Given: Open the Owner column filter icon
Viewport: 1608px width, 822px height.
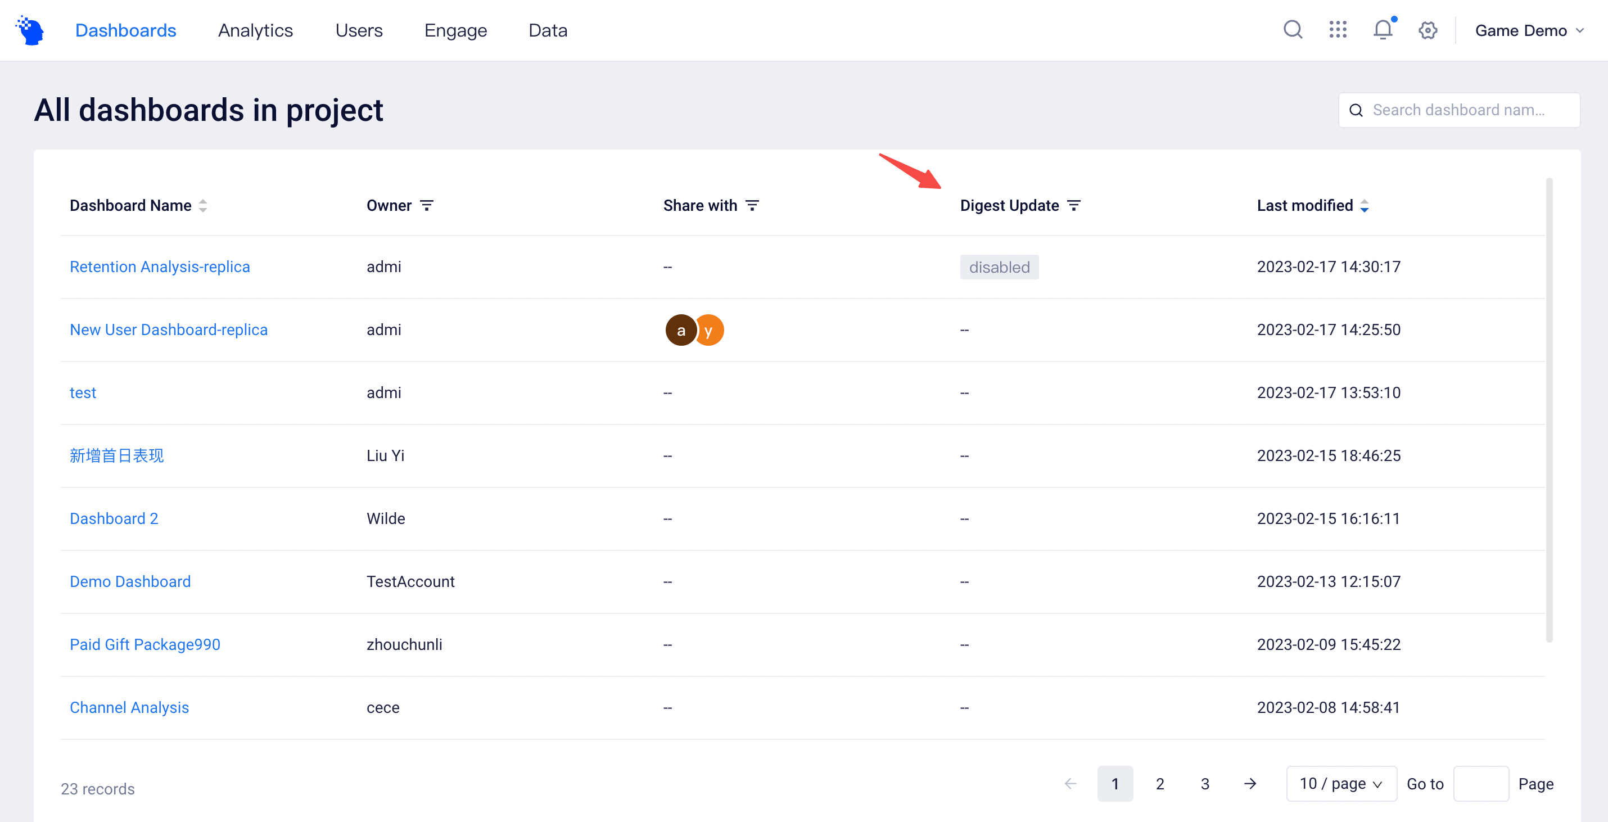Looking at the screenshot, I should pyautogui.click(x=428, y=205).
